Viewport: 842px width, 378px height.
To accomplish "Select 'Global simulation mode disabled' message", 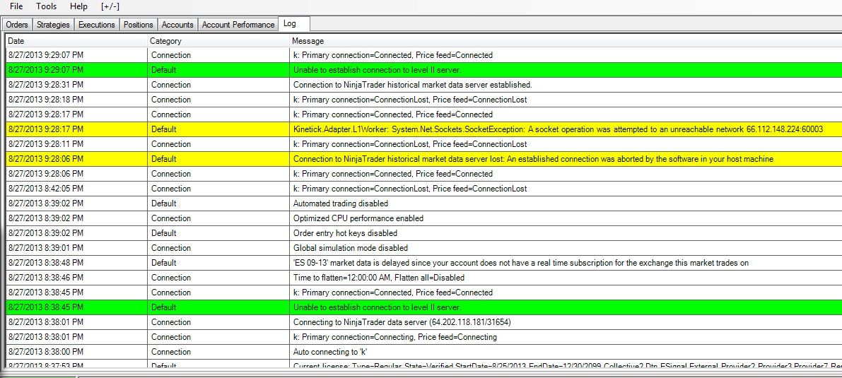I will click(350, 248).
